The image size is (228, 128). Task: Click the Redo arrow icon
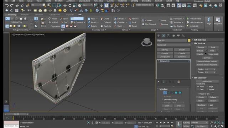coord(12,6)
